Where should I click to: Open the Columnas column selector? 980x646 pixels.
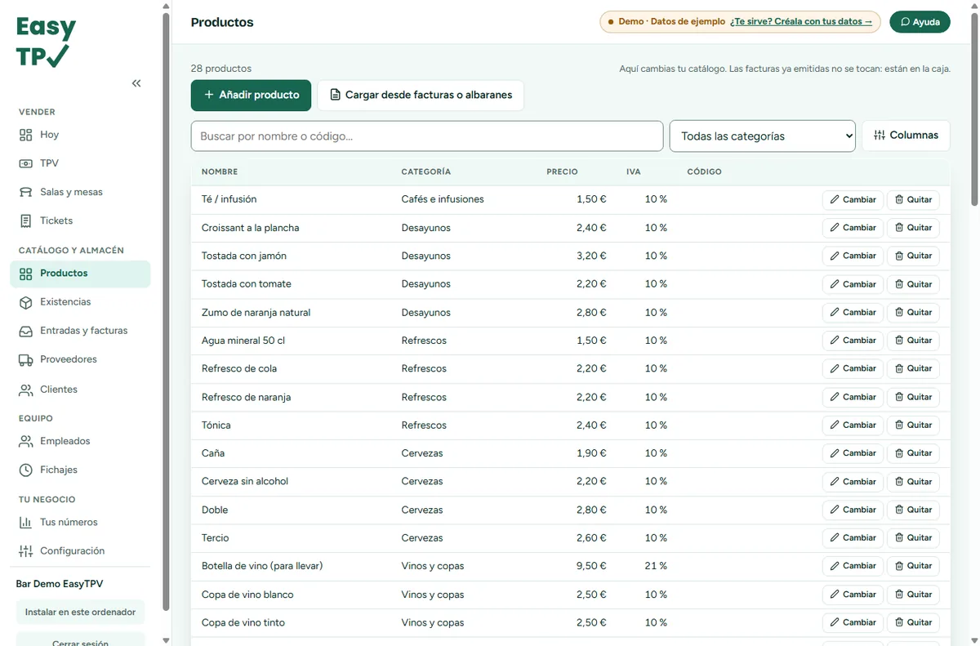pos(906,136)
